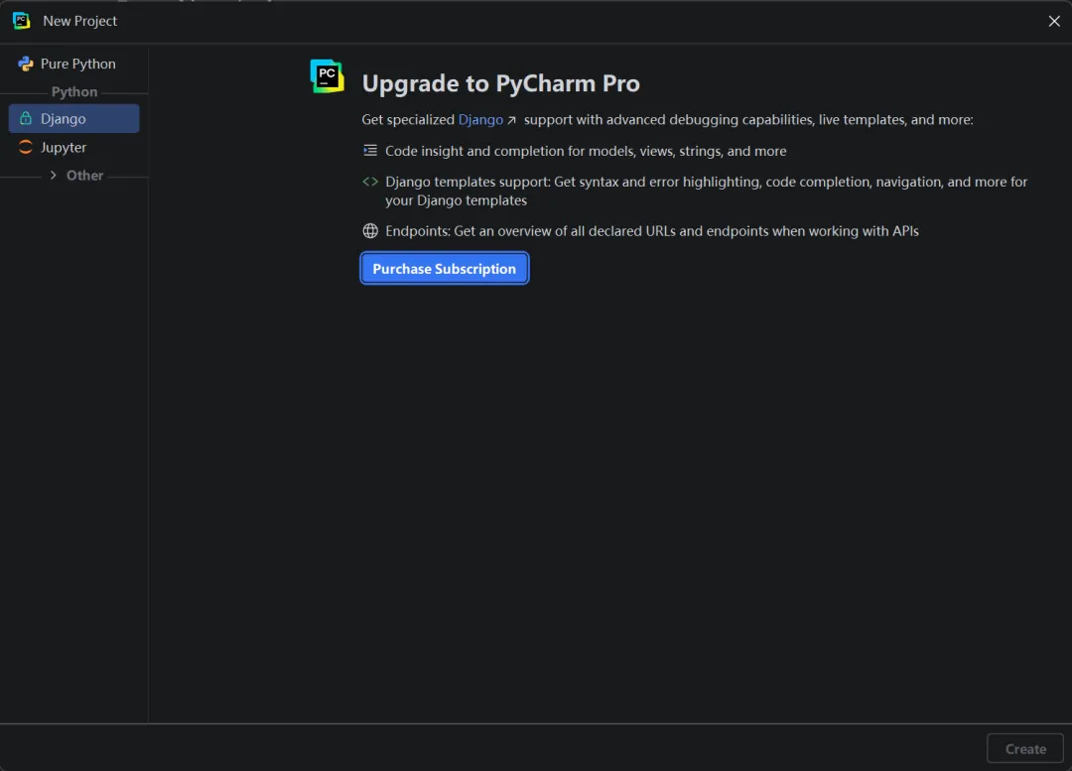Click the external link arrow after Django
The image size is (1072, 771).
511,120
